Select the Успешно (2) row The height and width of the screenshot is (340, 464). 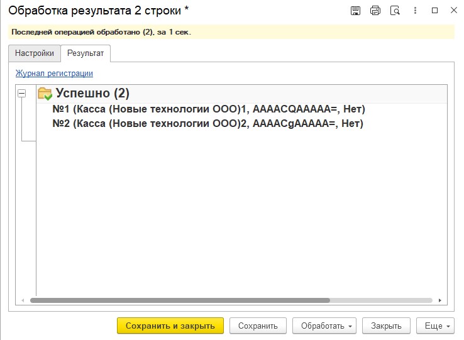(x=242, y=94)
